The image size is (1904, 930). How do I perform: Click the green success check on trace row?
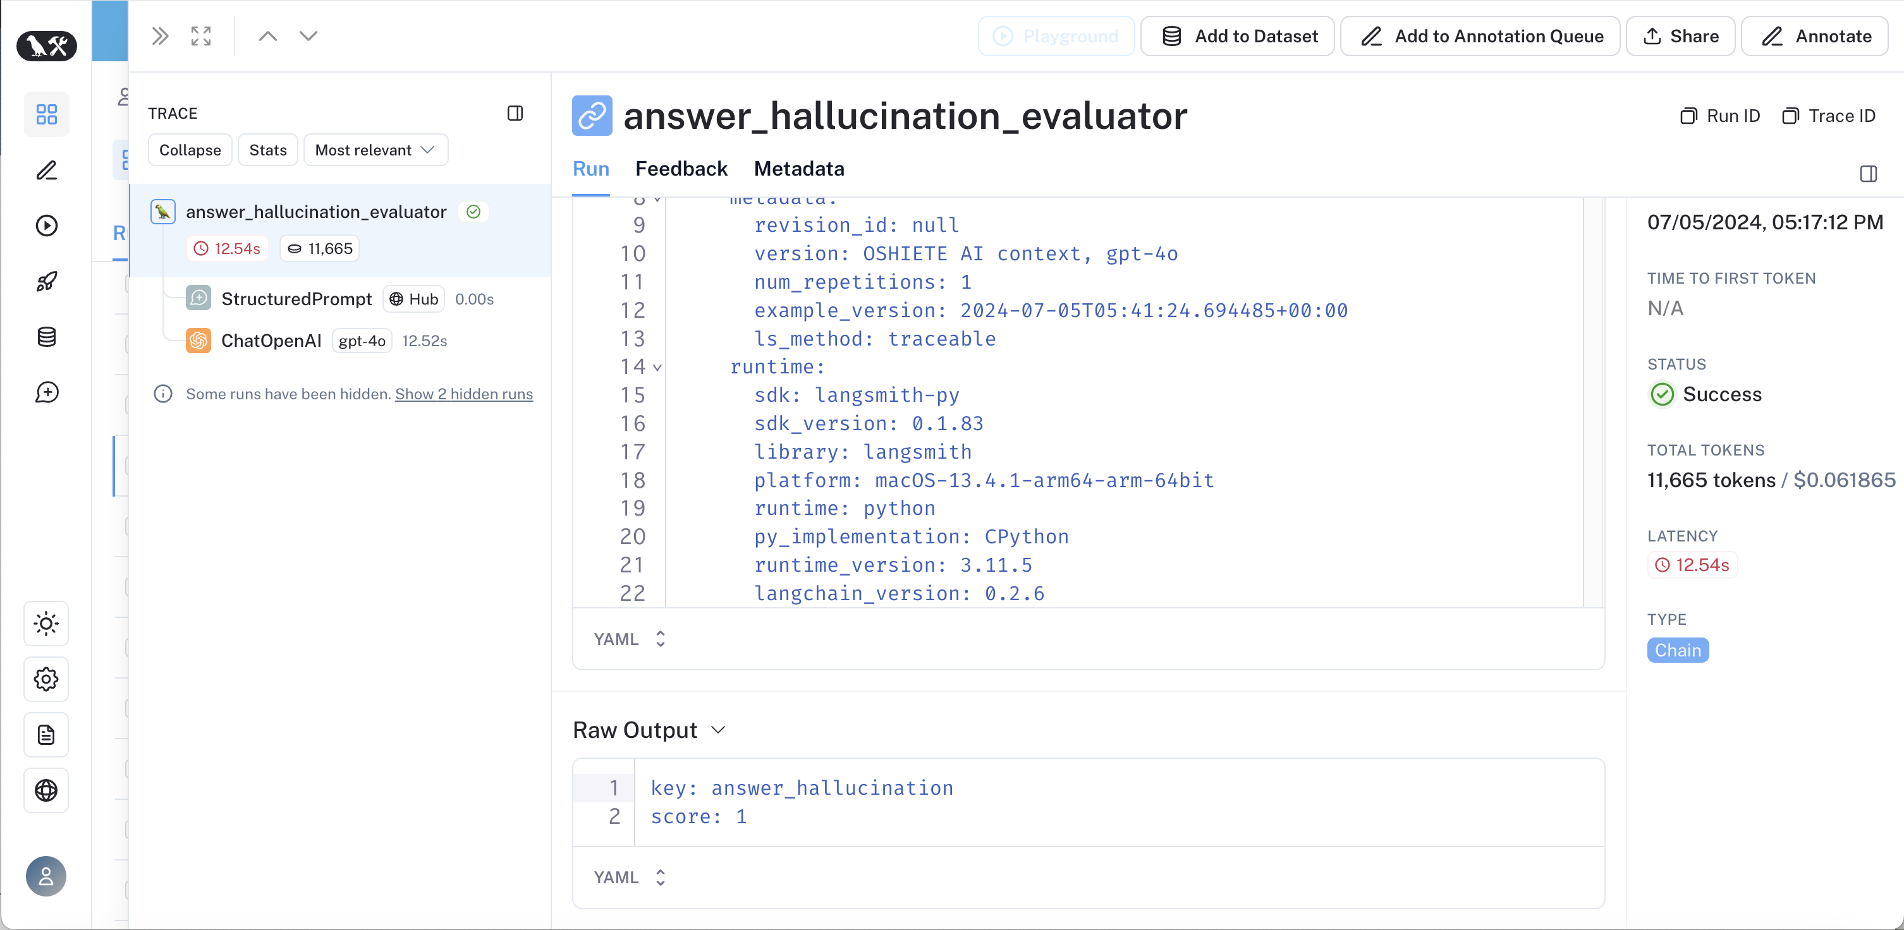click(473, 212)
